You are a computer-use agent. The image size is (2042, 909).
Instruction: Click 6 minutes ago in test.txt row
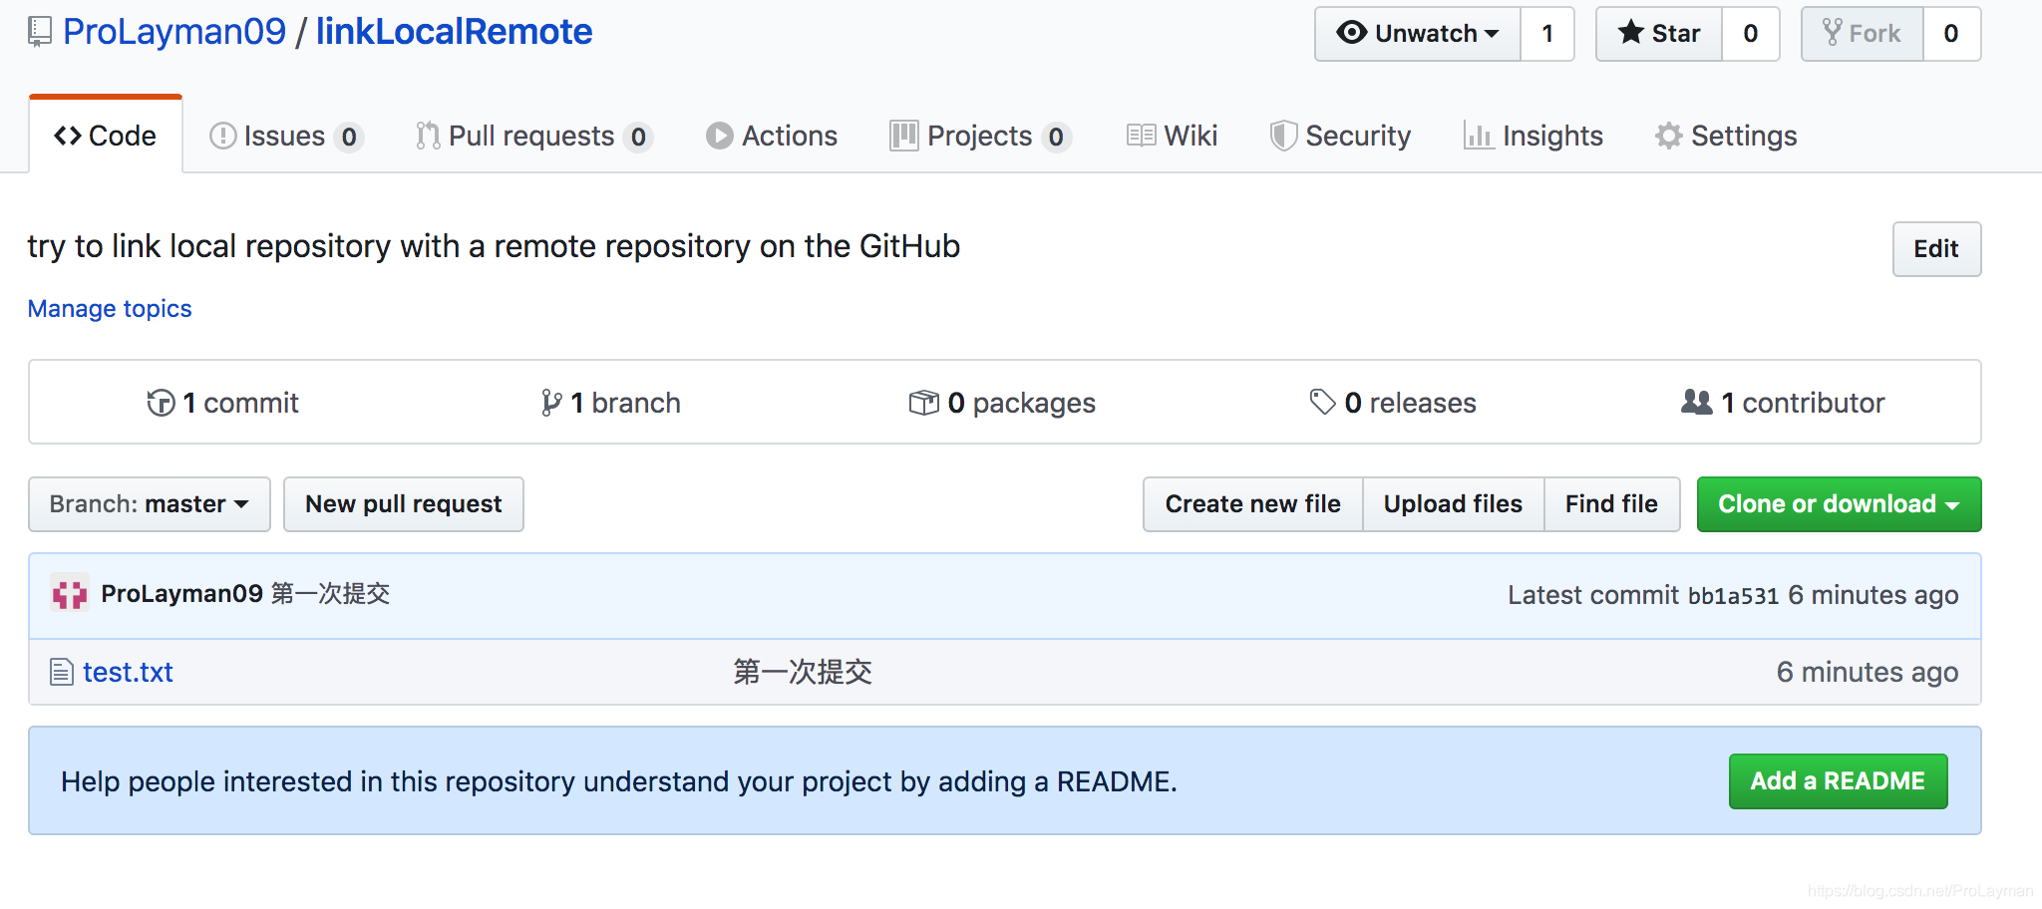point(1868,673)
